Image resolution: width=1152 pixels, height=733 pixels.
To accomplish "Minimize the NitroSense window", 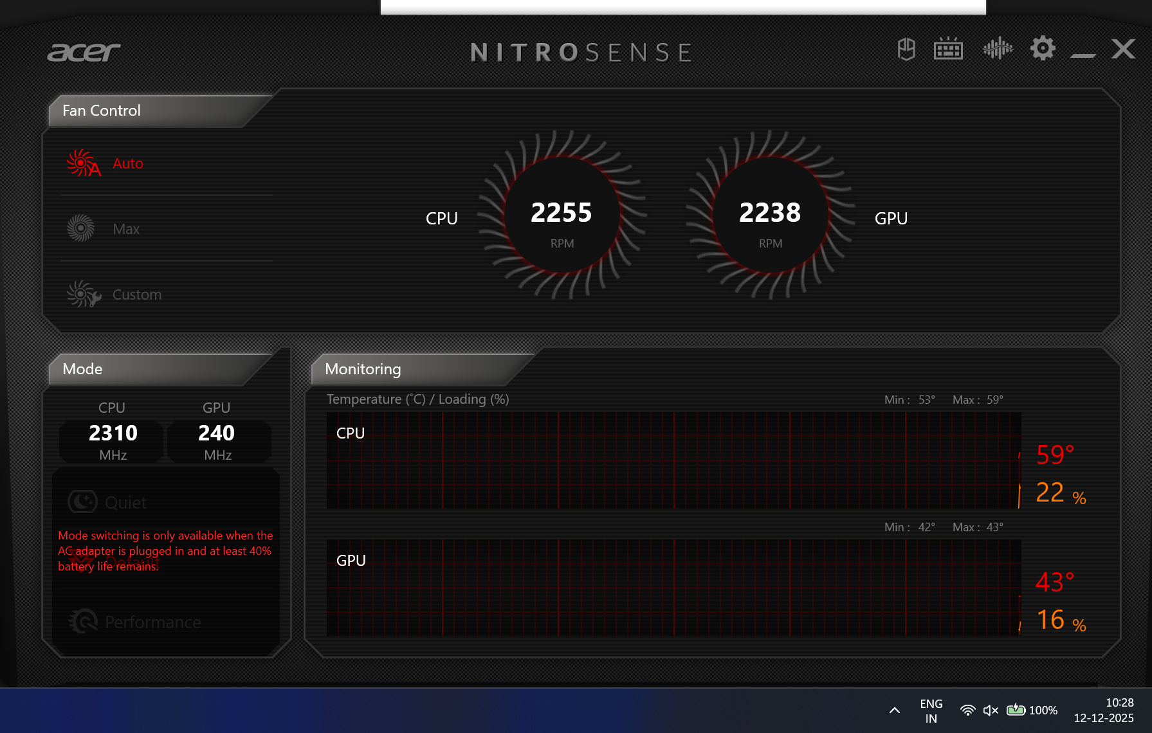I will (1083, 55).
